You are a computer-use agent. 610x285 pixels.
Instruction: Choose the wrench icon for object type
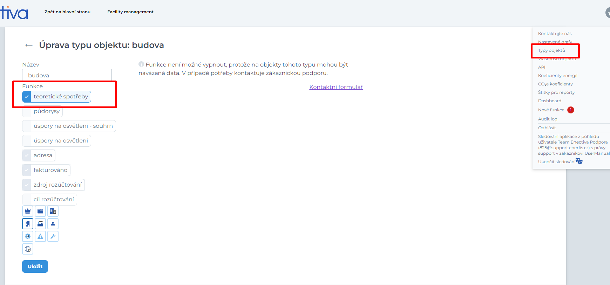(53, 236)
